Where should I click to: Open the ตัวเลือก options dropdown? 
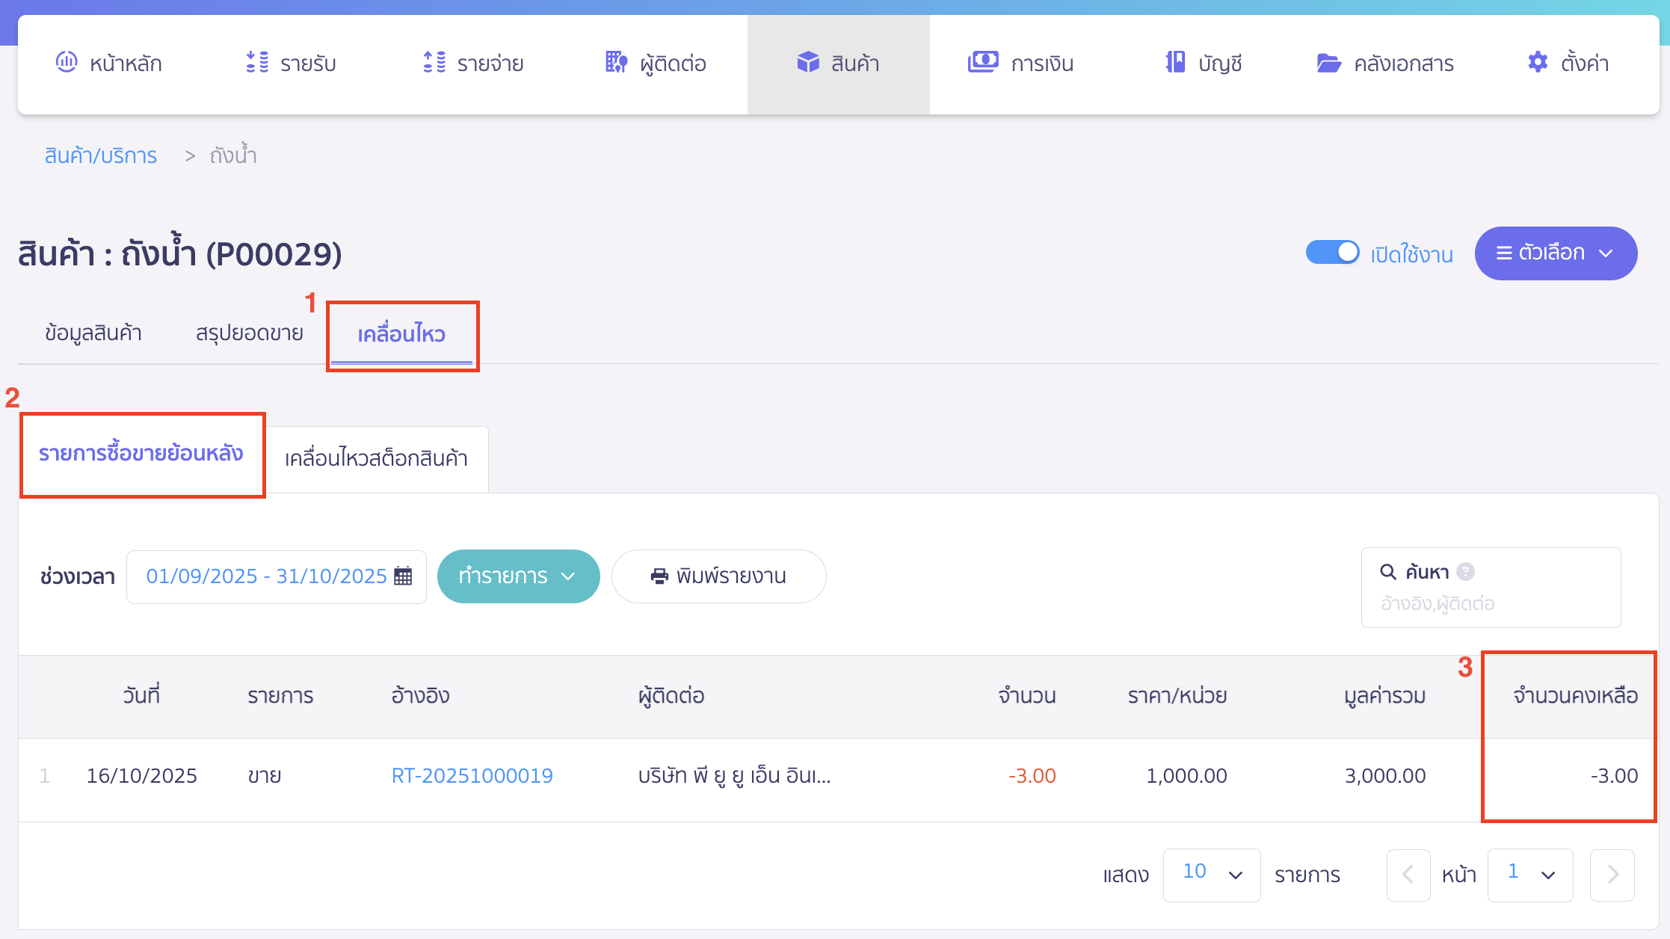coord(1555,253)
